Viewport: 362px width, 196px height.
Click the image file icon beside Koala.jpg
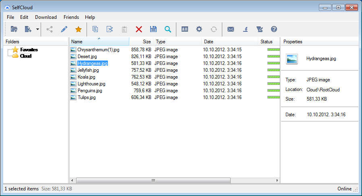(x=73, y=77)
